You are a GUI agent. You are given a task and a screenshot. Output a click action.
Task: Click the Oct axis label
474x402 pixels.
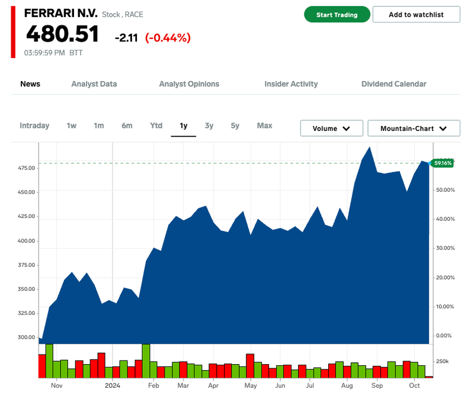click(414, 385)
